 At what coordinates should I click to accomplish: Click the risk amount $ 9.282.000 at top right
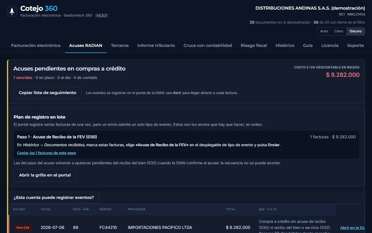click(343, 75)
